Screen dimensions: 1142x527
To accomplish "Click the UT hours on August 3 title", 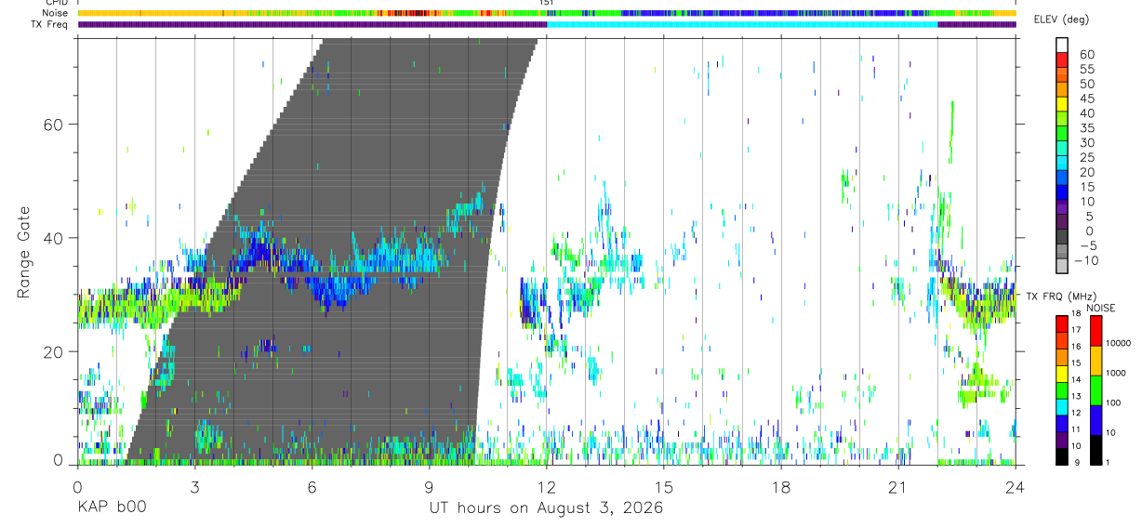I will point(546,507).
